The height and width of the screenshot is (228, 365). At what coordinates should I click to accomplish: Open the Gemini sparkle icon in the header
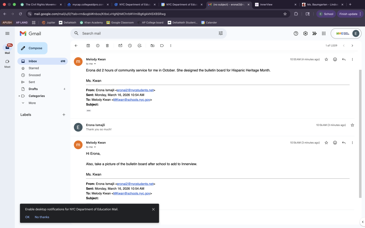pos(315,33)
